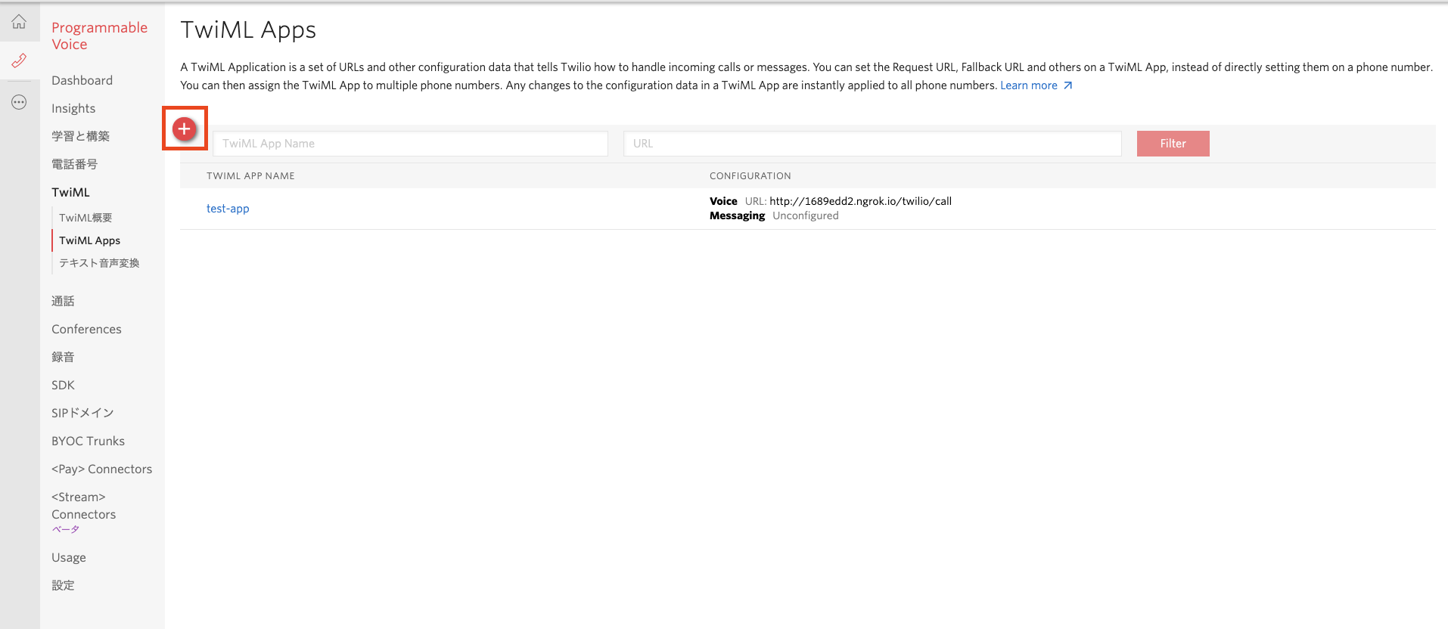Open 学習と構築 sidebar item
This screenshot has height=629, width=1448.
[80, 136]
